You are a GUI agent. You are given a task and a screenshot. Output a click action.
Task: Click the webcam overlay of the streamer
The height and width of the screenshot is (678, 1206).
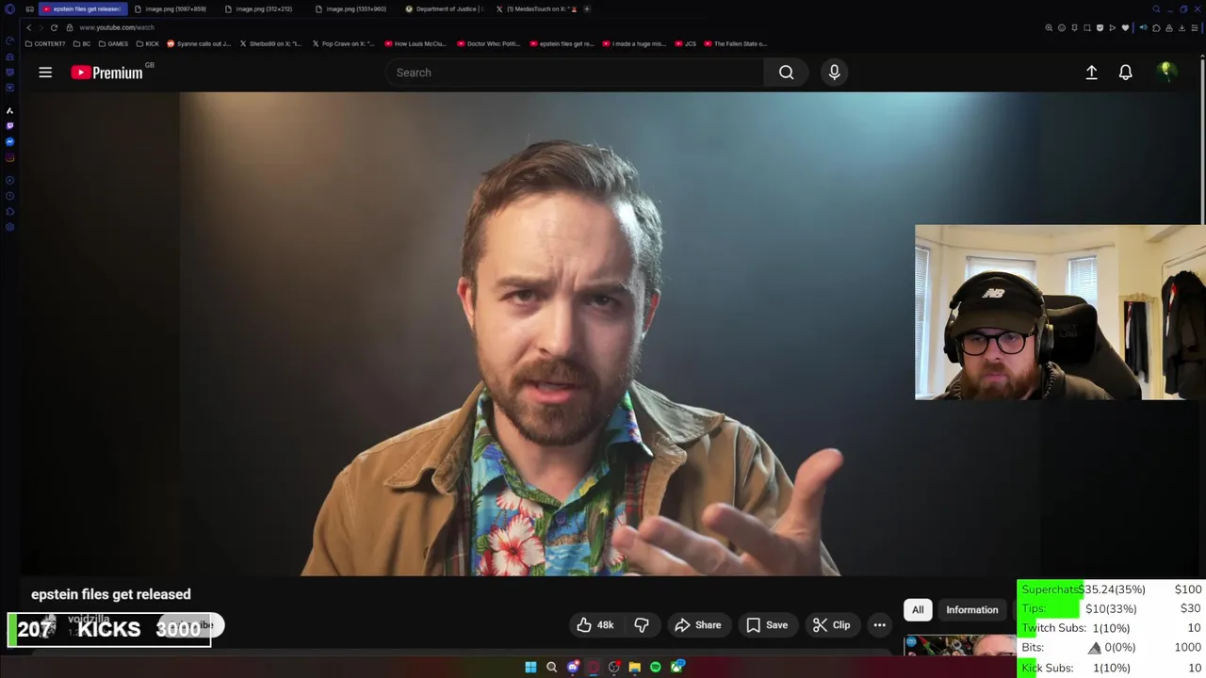coord(1060,312)
